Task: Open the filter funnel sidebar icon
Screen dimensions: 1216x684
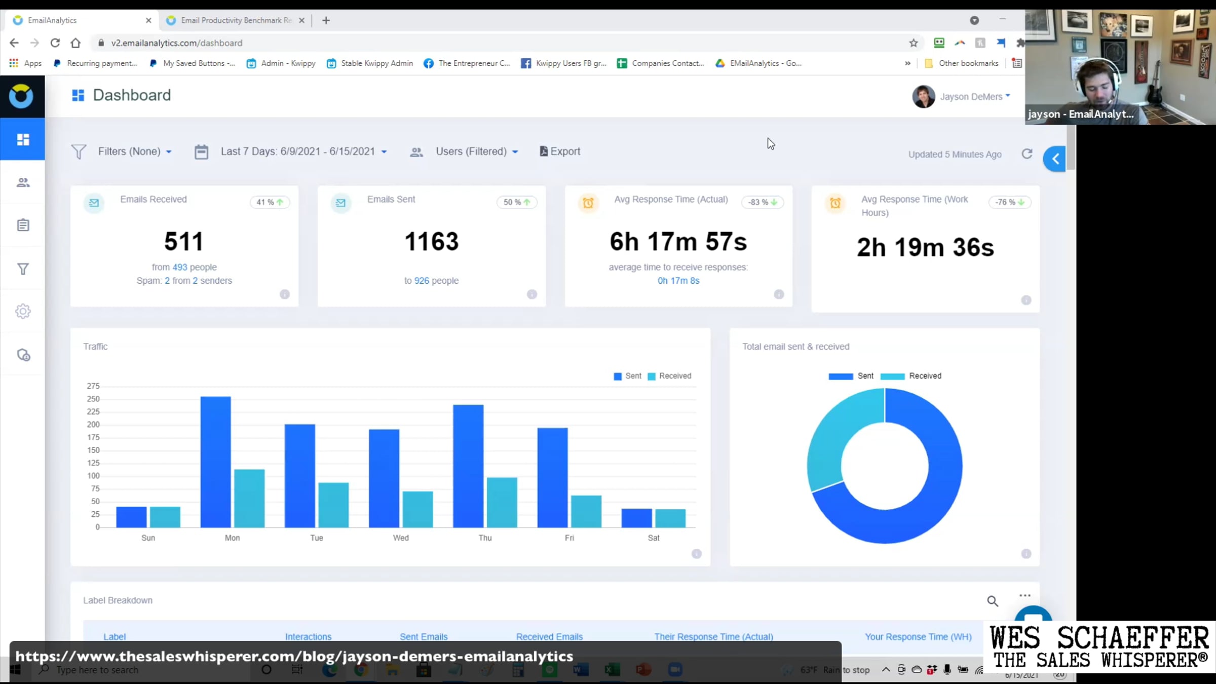Action: coord(23,269)
